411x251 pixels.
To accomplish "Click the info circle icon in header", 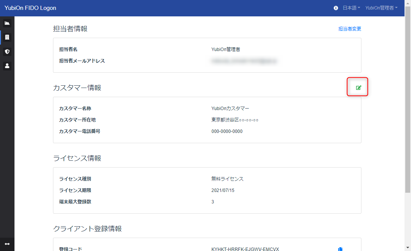I will [336, 8].
